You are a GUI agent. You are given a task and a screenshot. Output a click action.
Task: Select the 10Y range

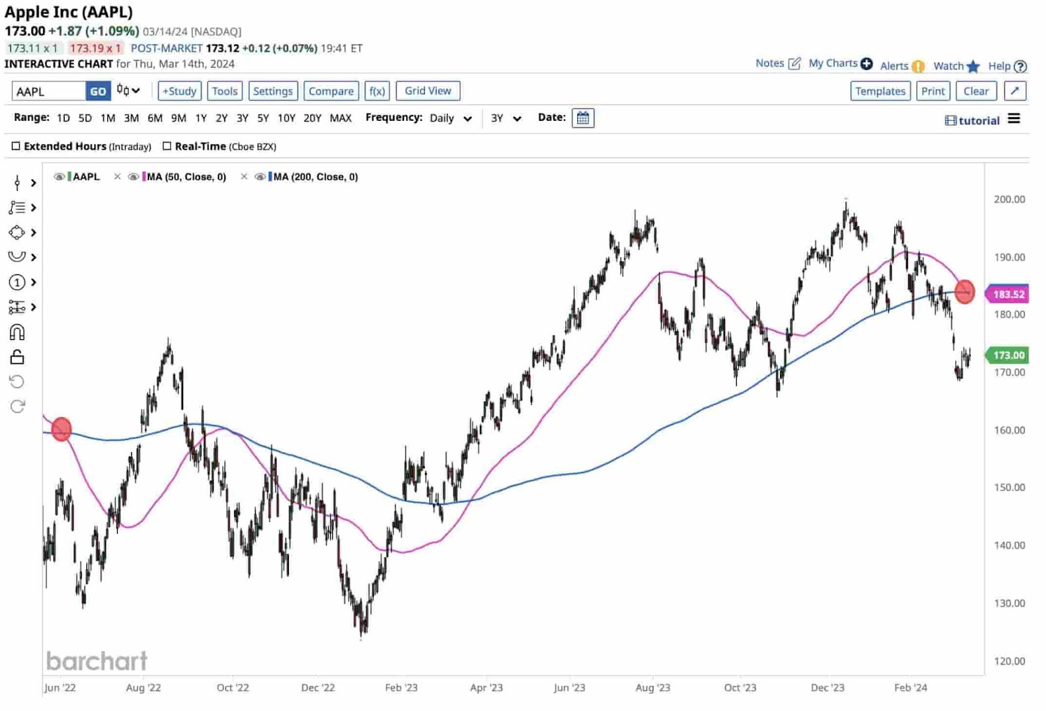point(286,118)
